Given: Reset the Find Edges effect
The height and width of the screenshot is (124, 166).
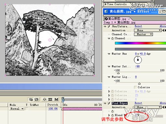Looking at the screenshot, I should tap(138, 103).
